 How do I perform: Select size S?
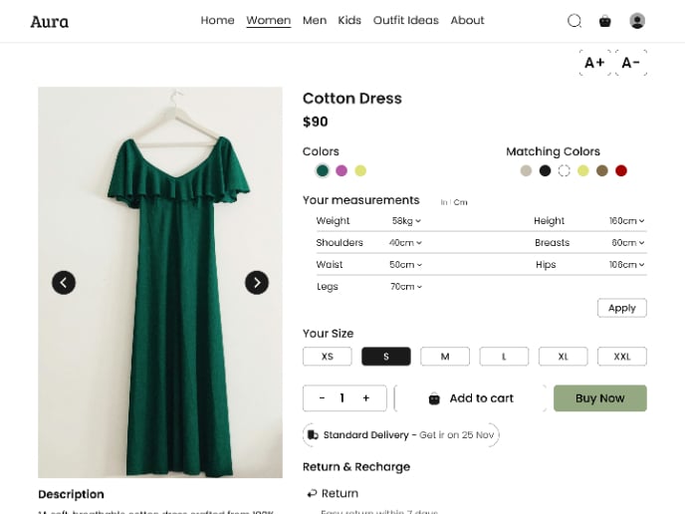pyautogui.click(x=386, y=357)
